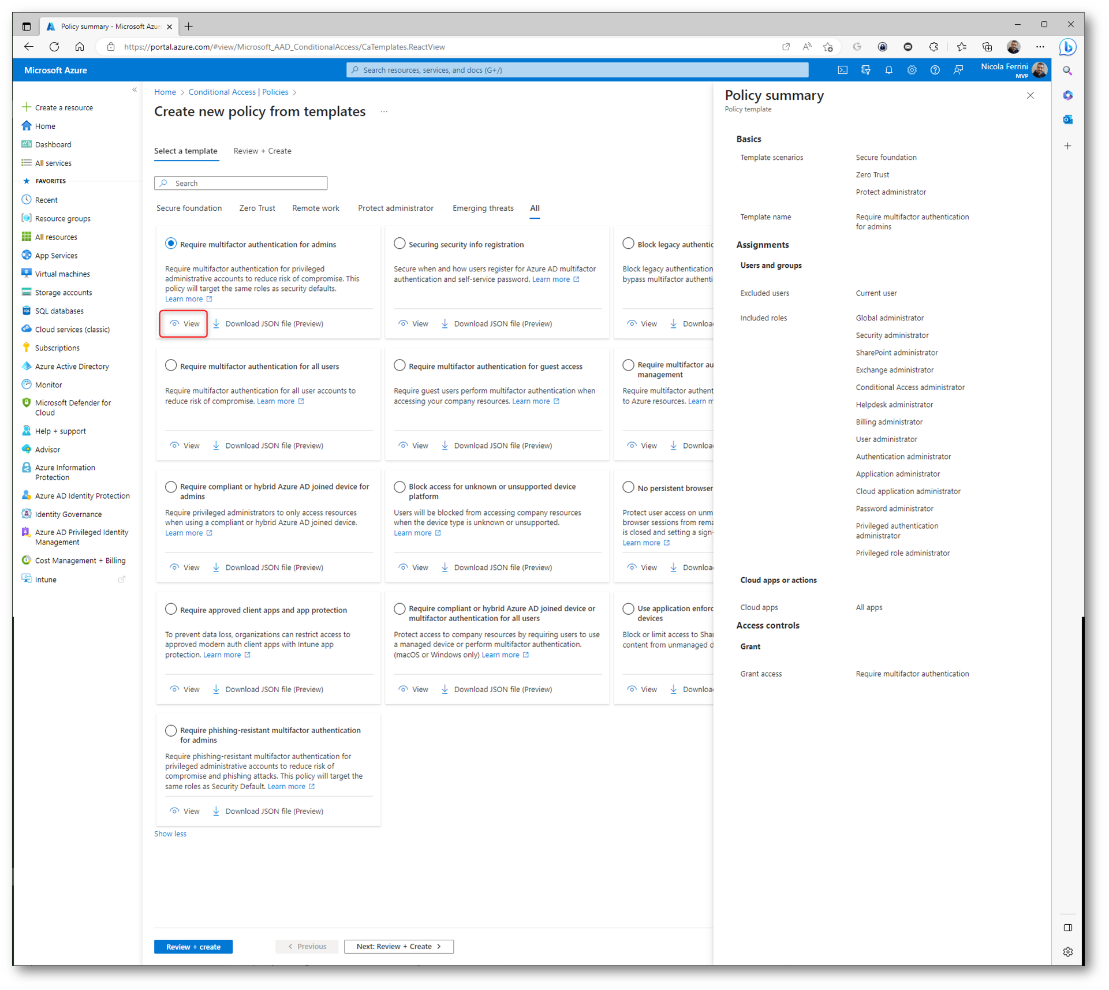Click Create a resource in sidebar
The height and width of the screenshot is (990, 1109).
64,107
